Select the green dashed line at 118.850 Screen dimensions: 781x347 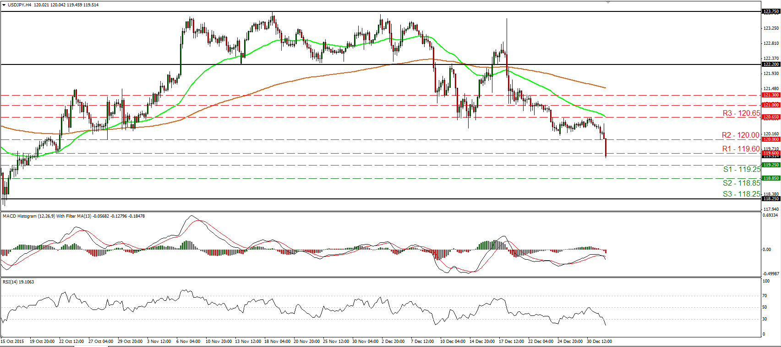click(380, 178)
